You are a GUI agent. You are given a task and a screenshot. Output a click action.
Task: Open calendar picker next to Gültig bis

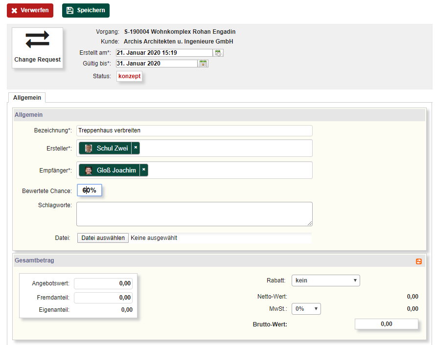pos(204,64)
